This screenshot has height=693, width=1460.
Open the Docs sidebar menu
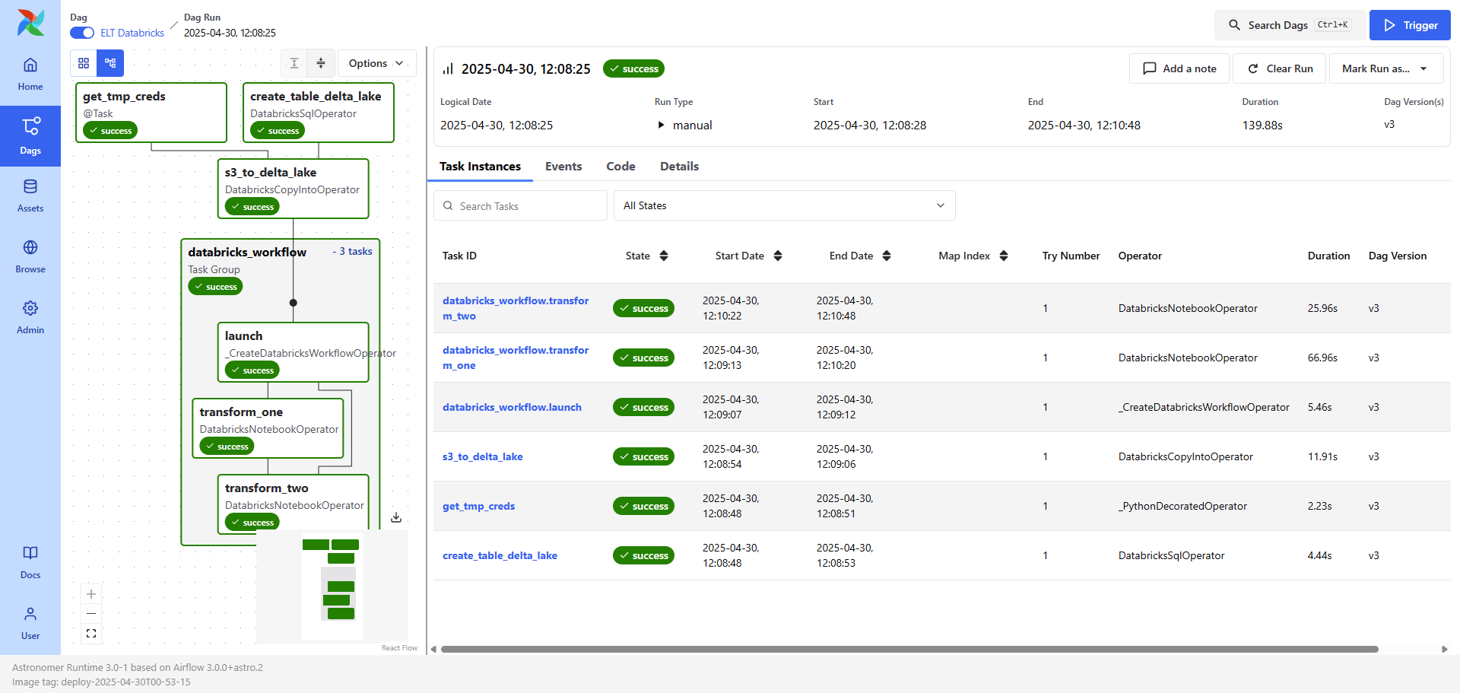pyautogui.click(x=30, y=562)
